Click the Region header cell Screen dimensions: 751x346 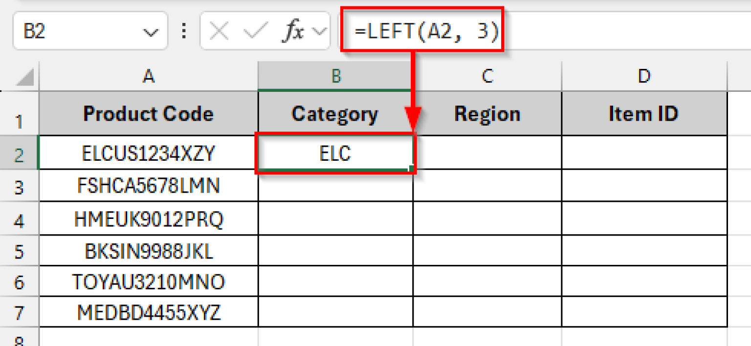click(x=487, y=114)
